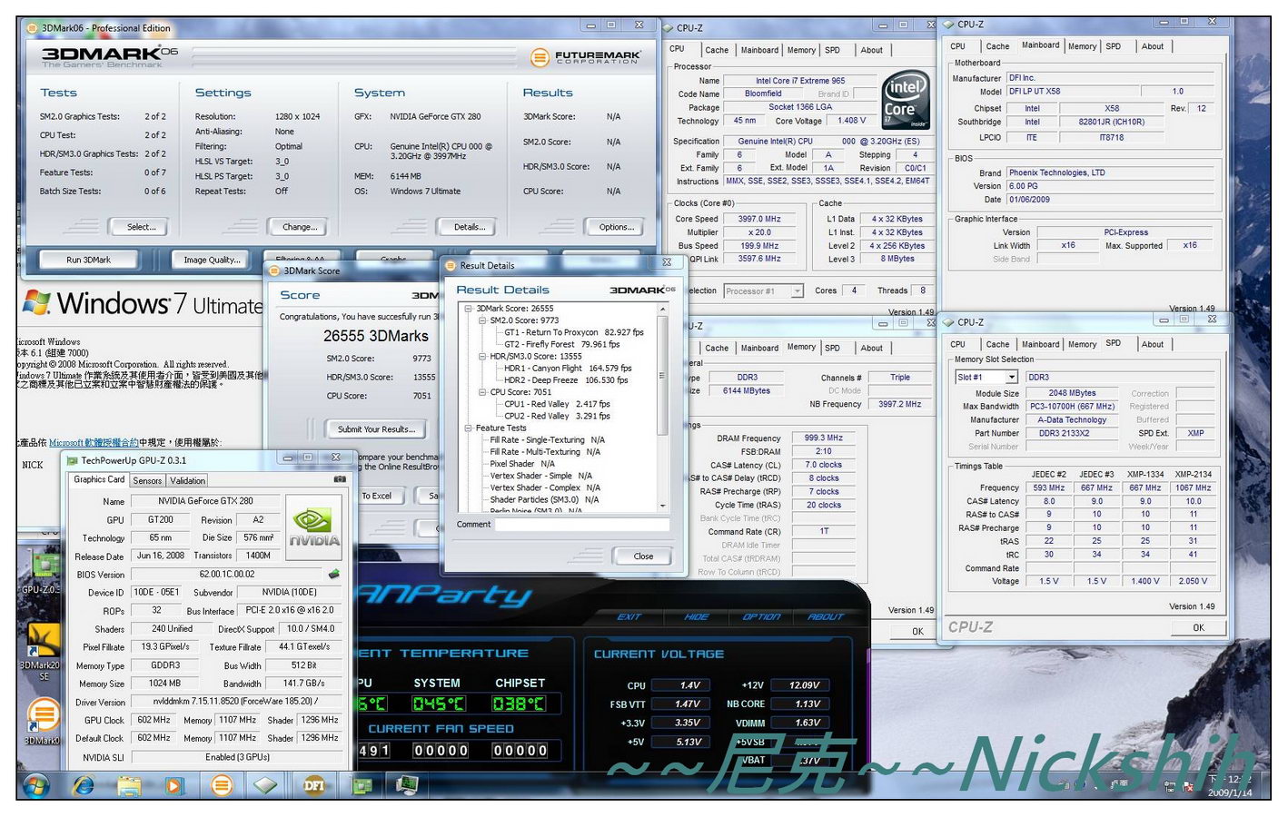The image size is (1288, 817).
Task: Open the Microsoft software license terms link
Action: tap(94, 442)
